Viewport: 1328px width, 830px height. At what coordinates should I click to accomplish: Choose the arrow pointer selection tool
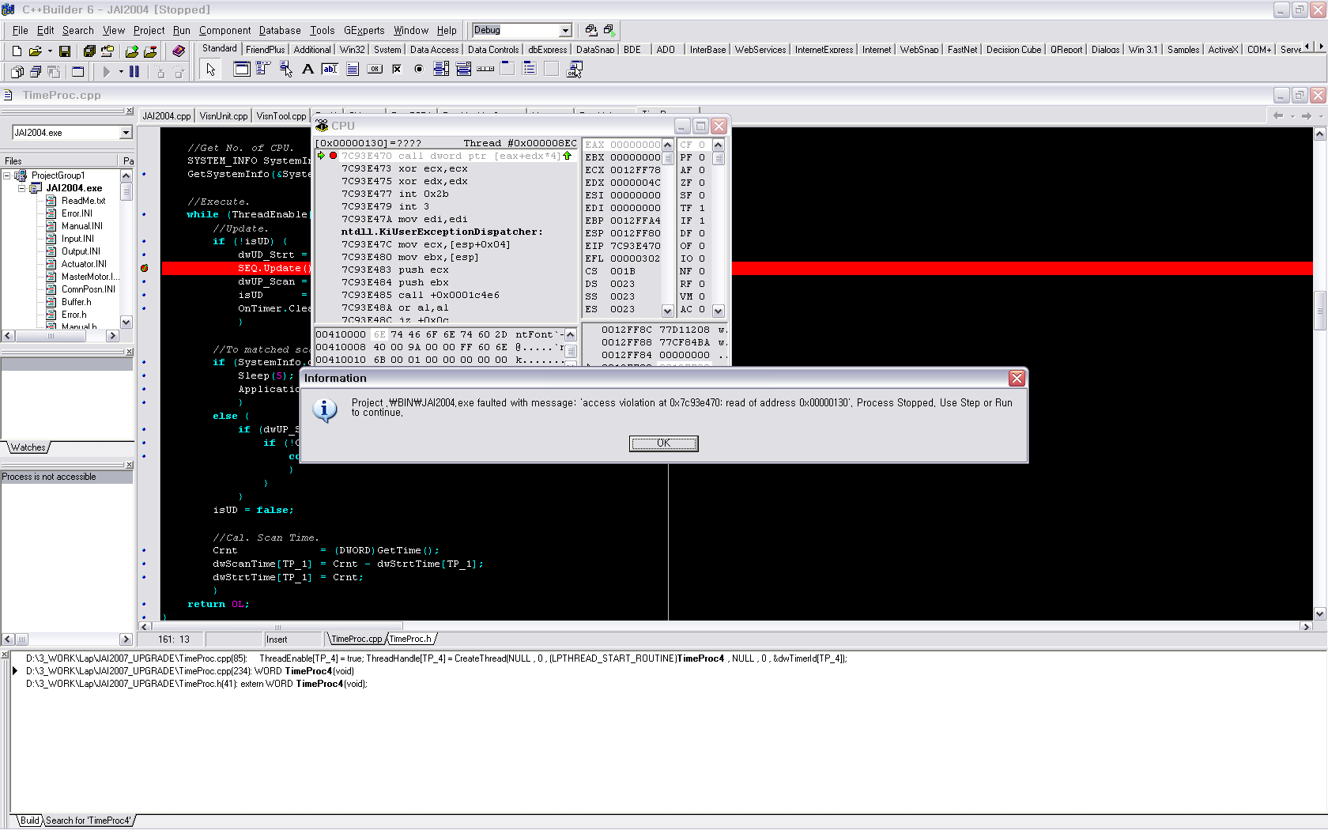pos(210,70)
